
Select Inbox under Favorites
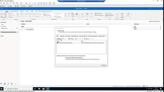[x=3, y=25]
